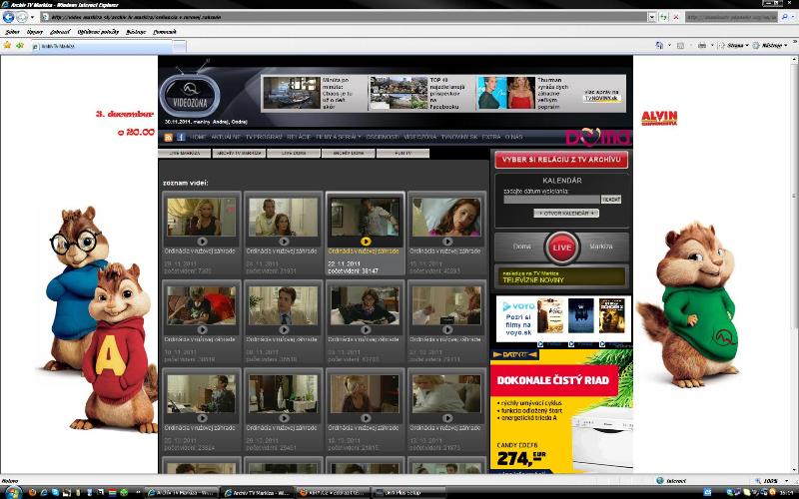Viewport: 799px width, 499px height.
Task: Switch to the DivX Plus Setup taskbar window
Action: pyautogui.click(x=408, y=493)
